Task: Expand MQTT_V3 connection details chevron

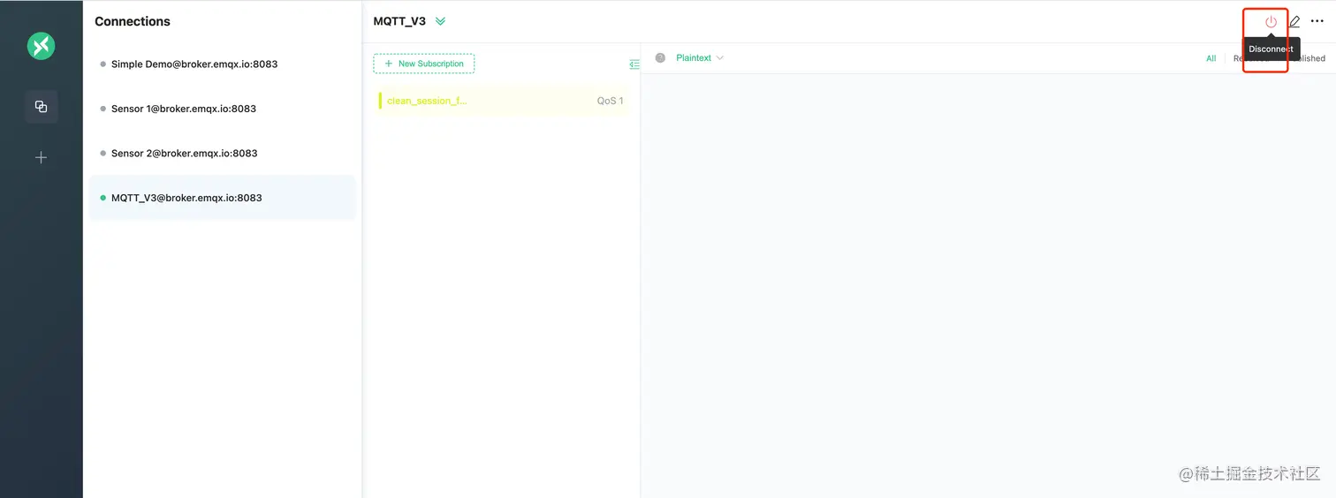Action: tap(440, 21)
